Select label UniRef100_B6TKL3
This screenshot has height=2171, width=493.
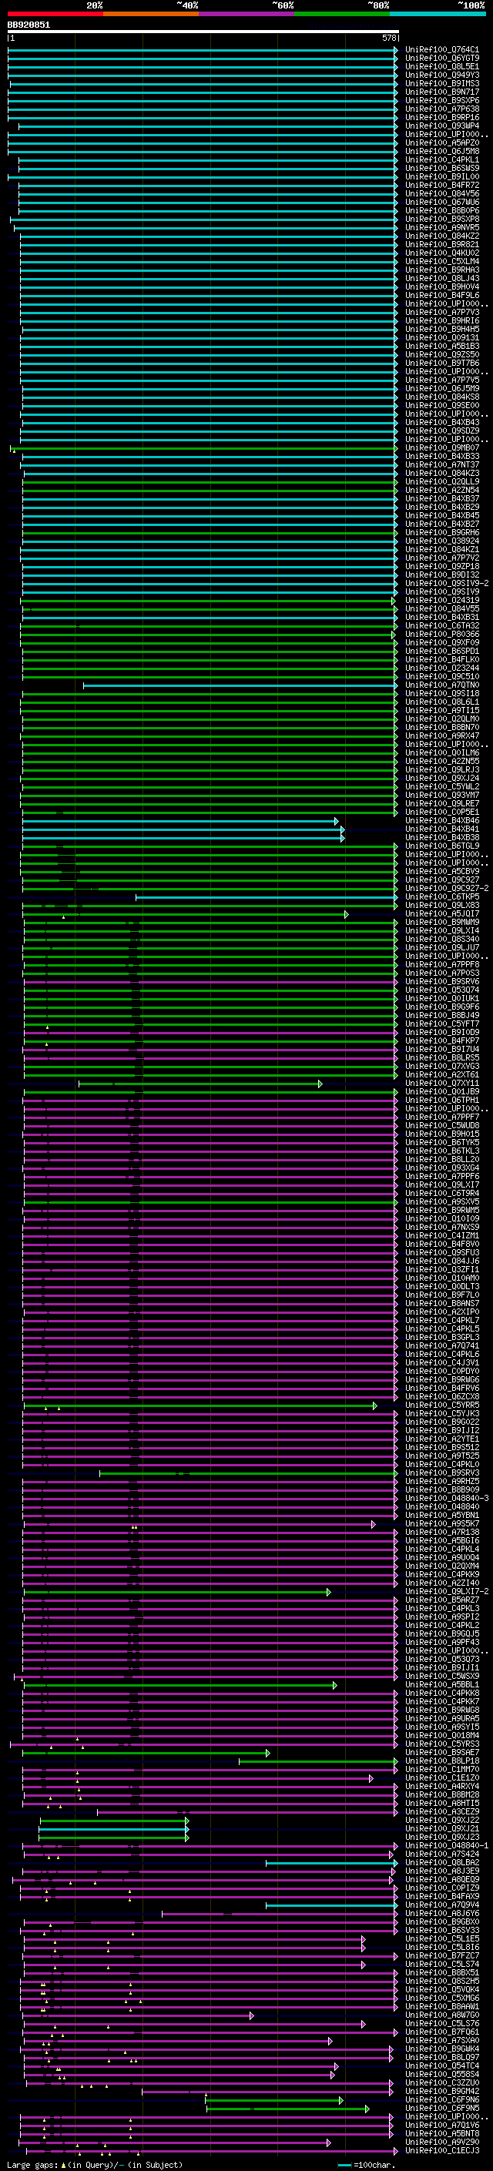point(441,1151)
